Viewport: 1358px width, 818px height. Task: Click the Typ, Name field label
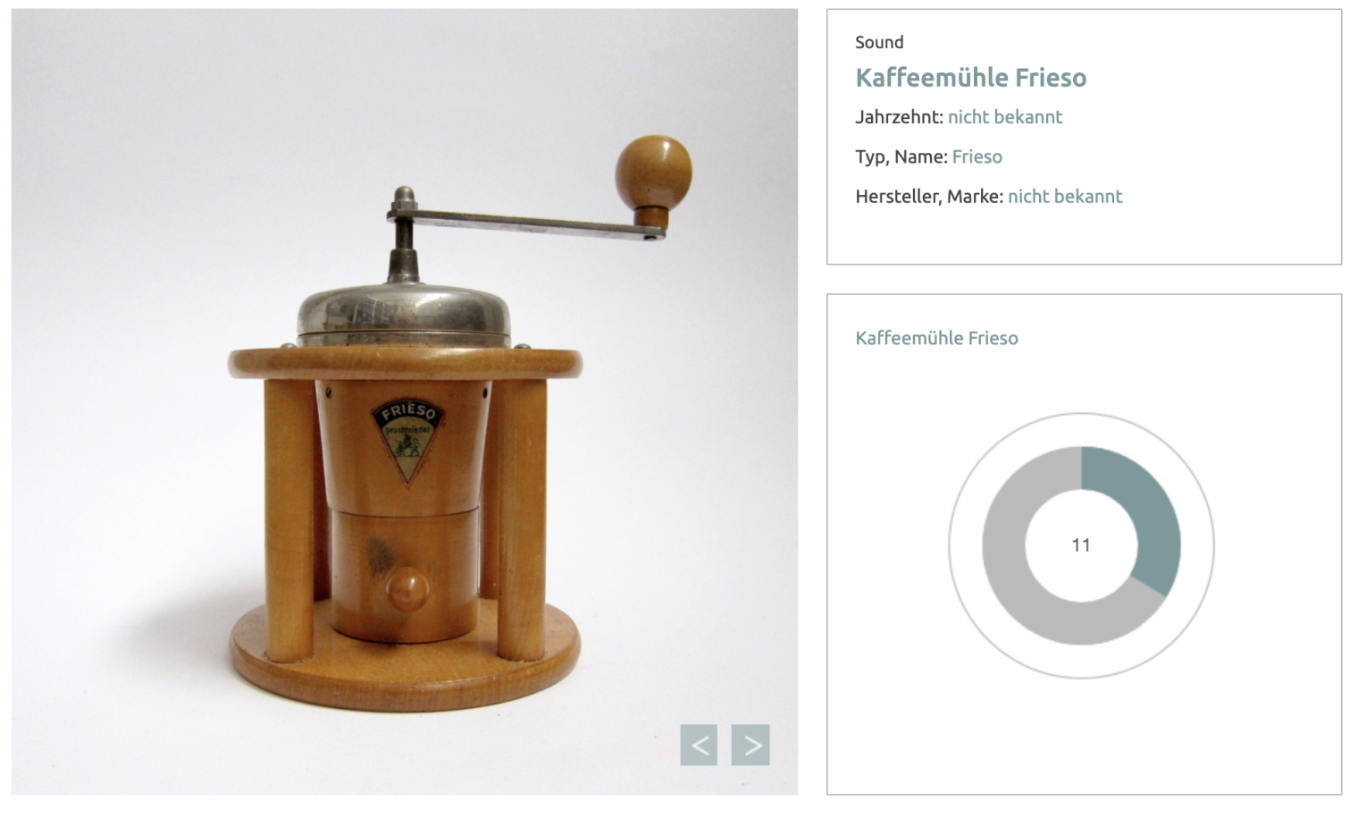[x=901, y=157]
